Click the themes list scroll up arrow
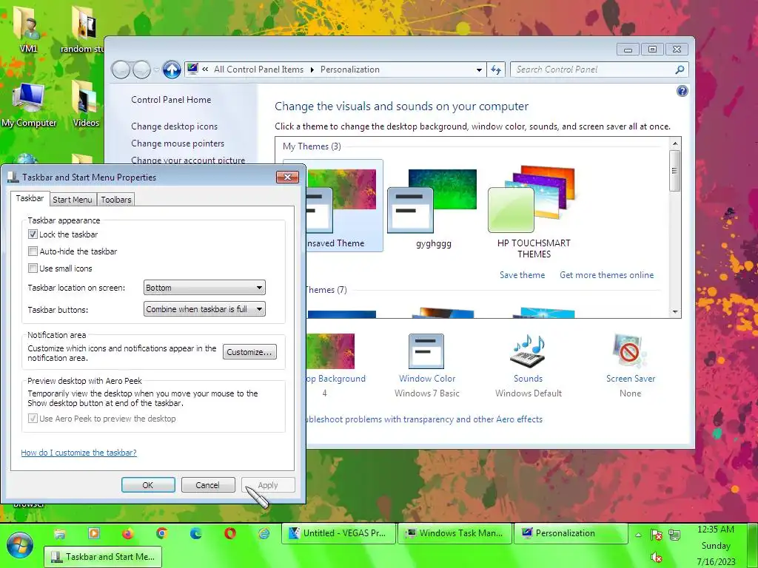 pos(675,143)
